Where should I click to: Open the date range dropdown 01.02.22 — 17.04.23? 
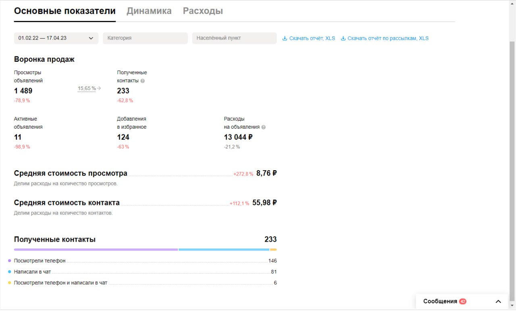tap(56, 38)
